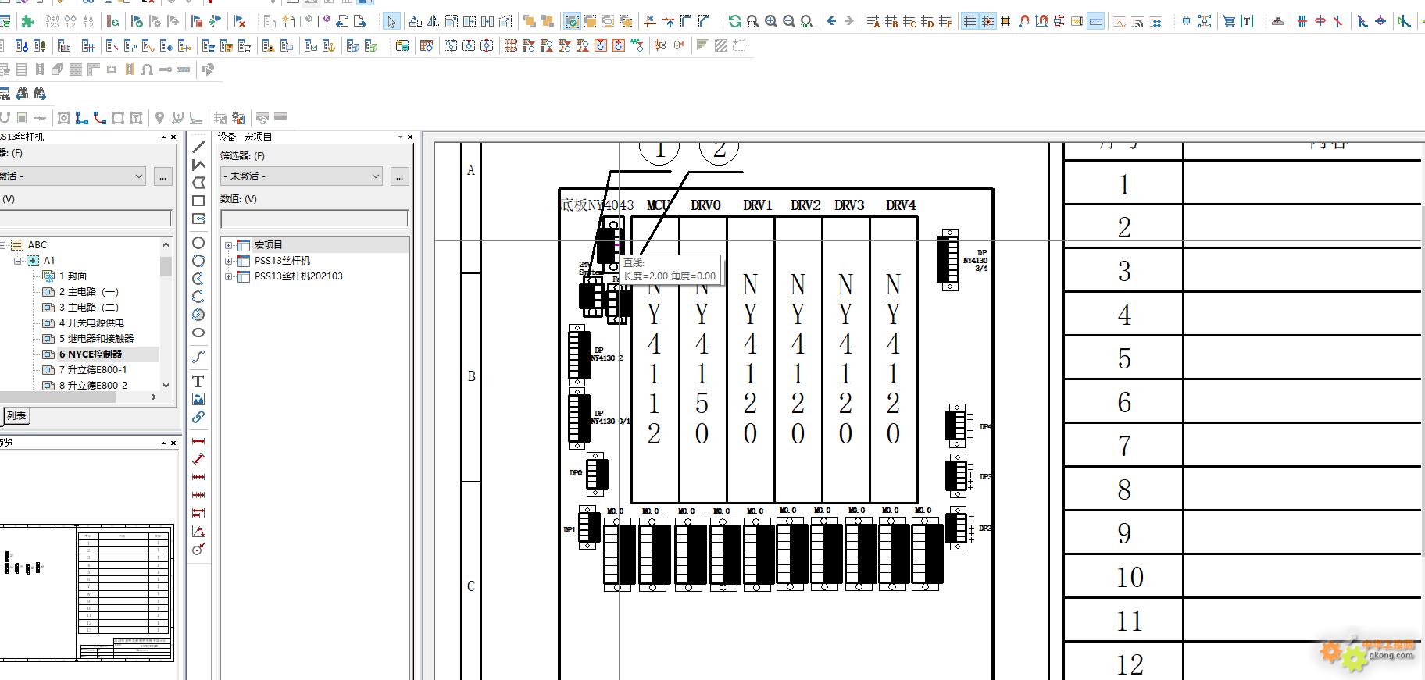Close the 设备 - 宏项目 panel
This screenshot has width=1425, height=680.
coord(410,137)
